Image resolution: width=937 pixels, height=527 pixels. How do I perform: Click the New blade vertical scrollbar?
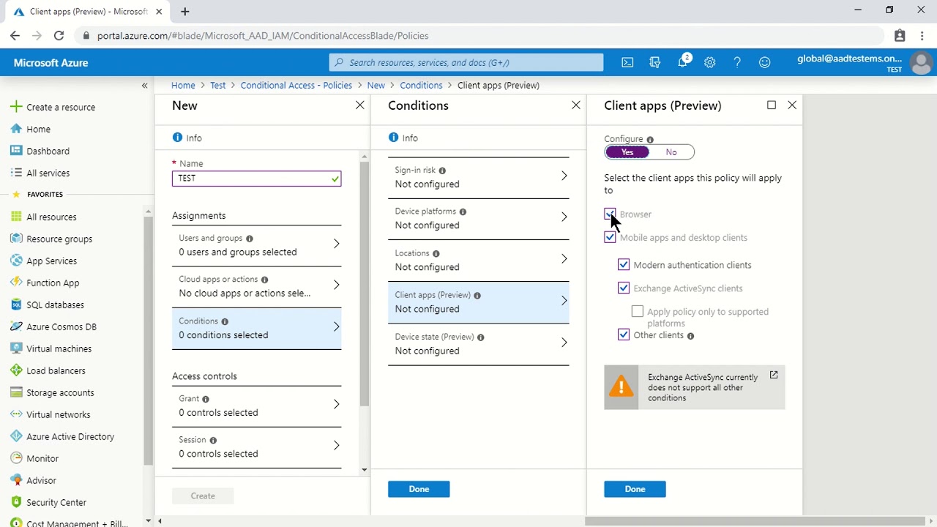pyautogui.click(x=364, y=284)
